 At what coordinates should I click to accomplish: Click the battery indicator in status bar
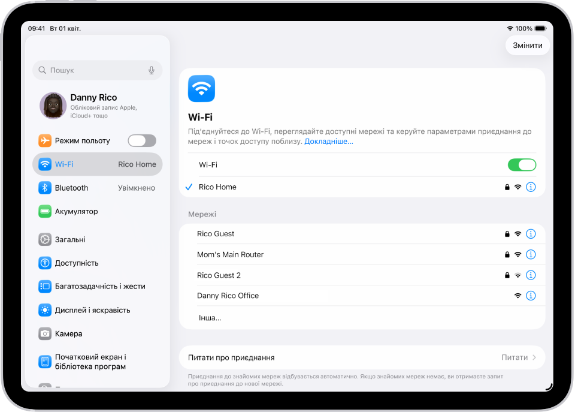tap(540, 28)
